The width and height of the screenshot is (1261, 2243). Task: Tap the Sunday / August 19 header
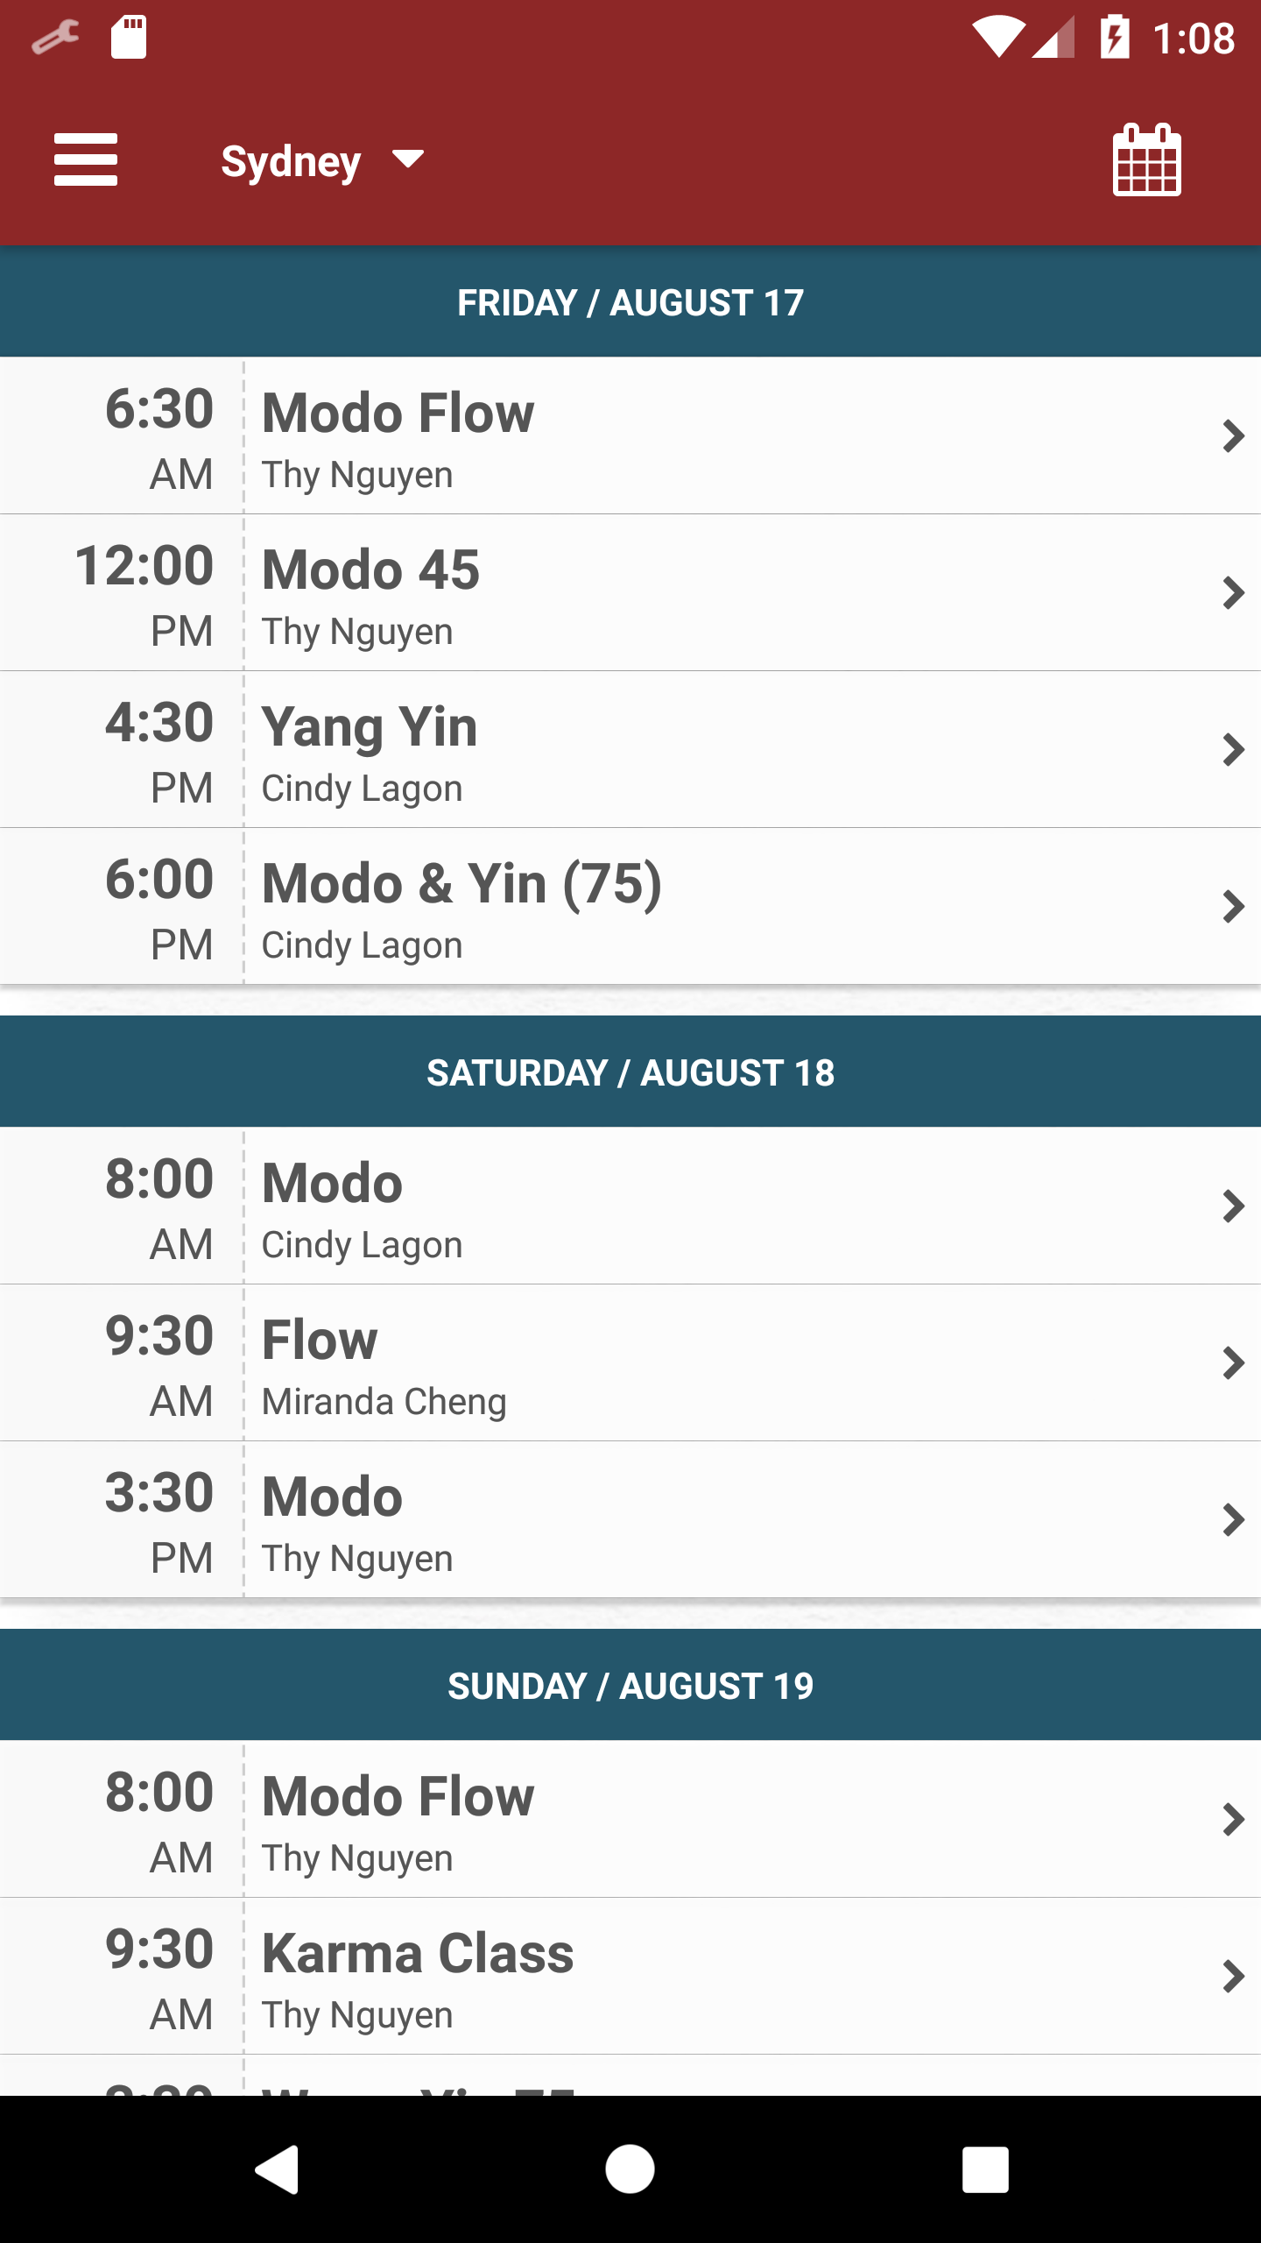tap(630, 1686)
